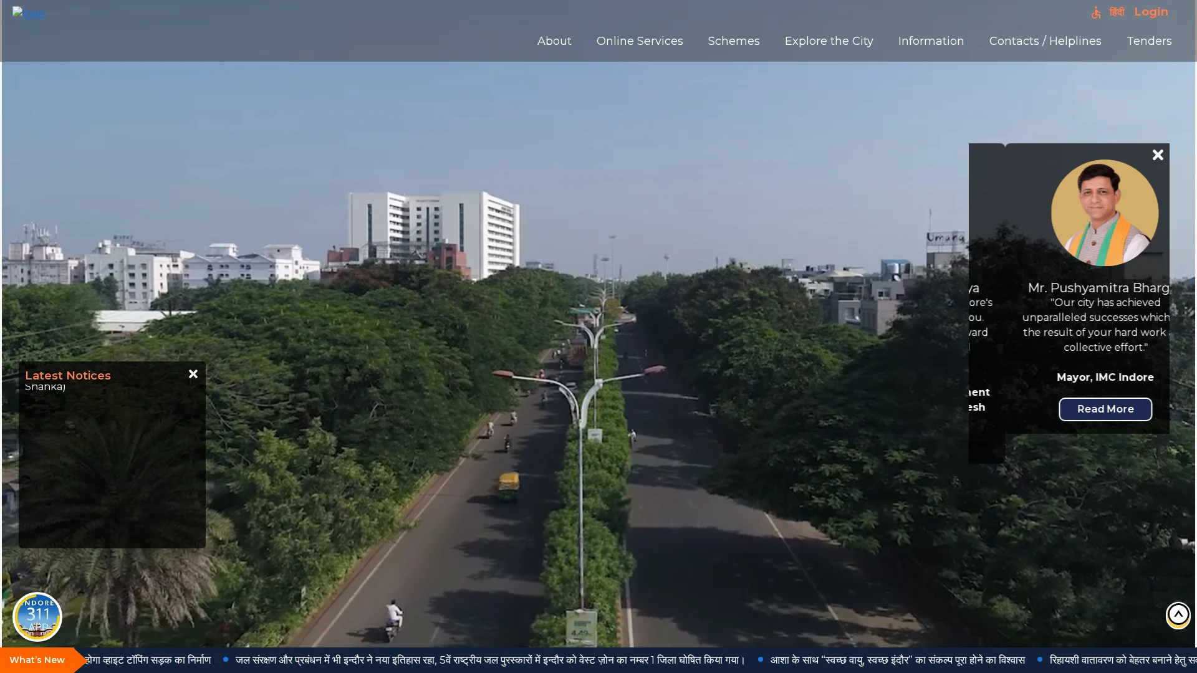Open the Schemes menu
The width and height of the screenshot is (1197, 673).
coord(734,41)
